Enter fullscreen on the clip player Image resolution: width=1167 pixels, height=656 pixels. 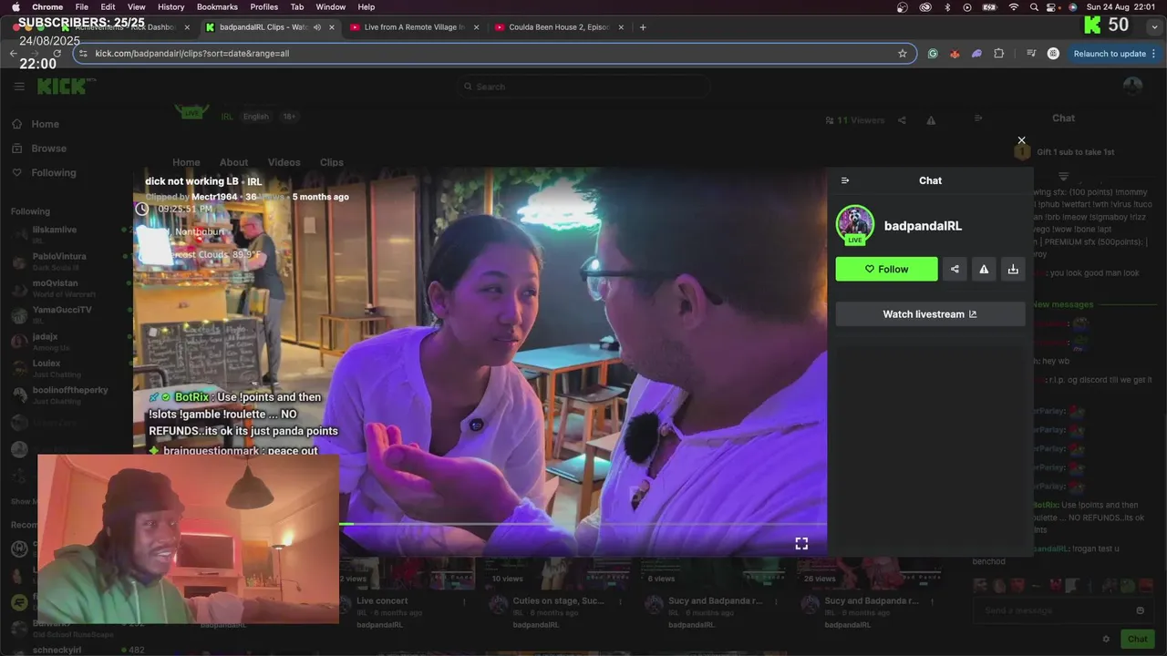[801, 543]
